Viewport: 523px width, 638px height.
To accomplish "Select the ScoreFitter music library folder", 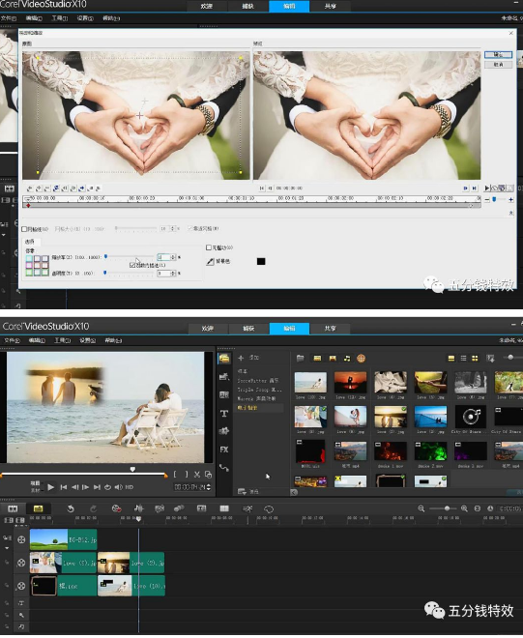I will [258, 381].
